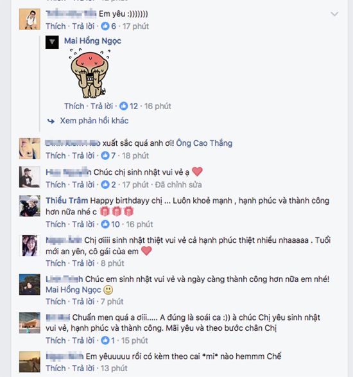Click the tagged 'Ông Cao Thắng' link
This screenshot has height=377, width=353.
204,143
